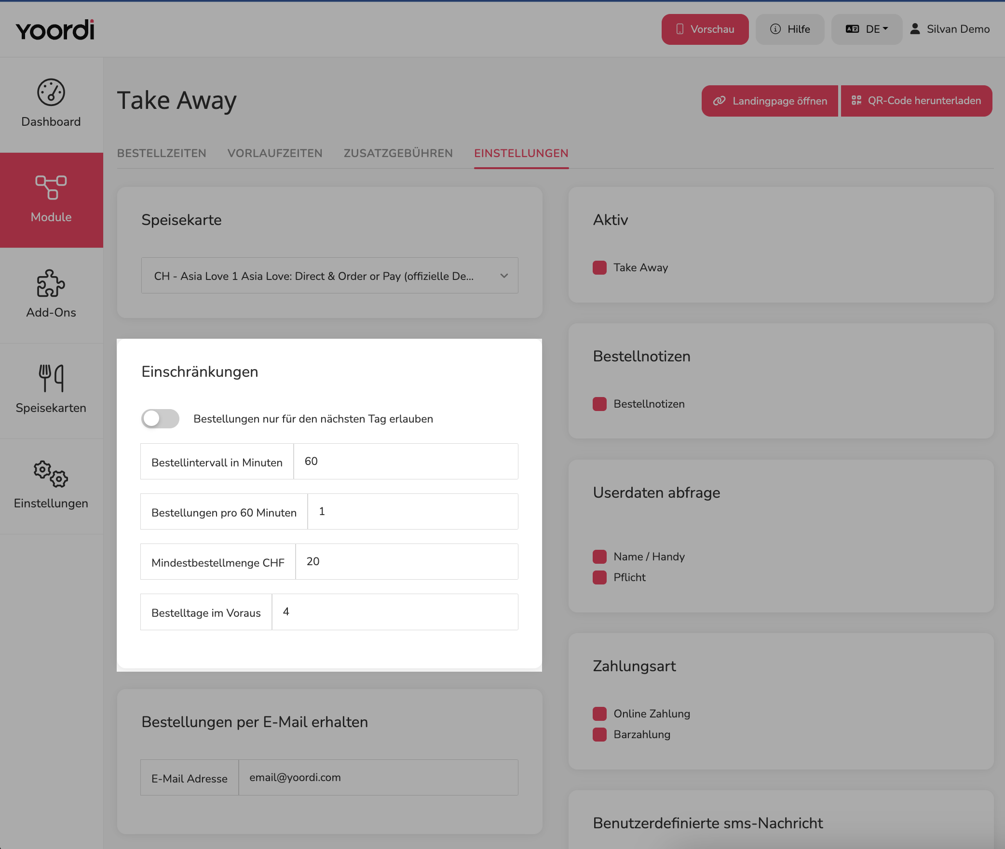This screenshot has width=1005, height=849.
Task: Open Speisekarten fork and knife icon
Action: point(51,378)
